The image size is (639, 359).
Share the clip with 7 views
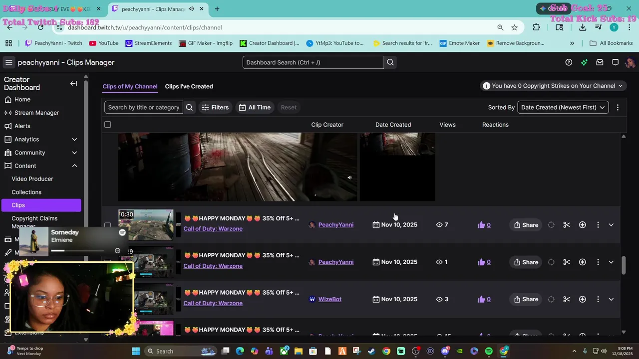coord(526,225)
